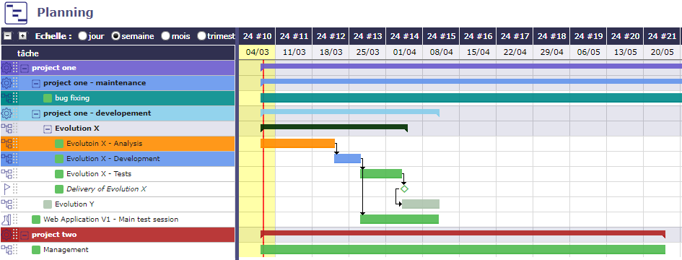Select the project one row label
682x260 pixels.
pyautogui.click(x=54, y=68)
